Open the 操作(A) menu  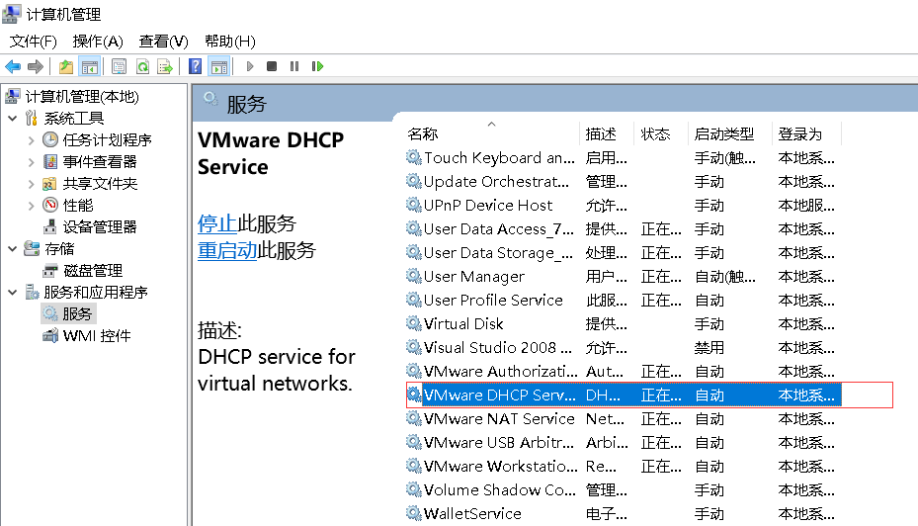tap(97, 41)
